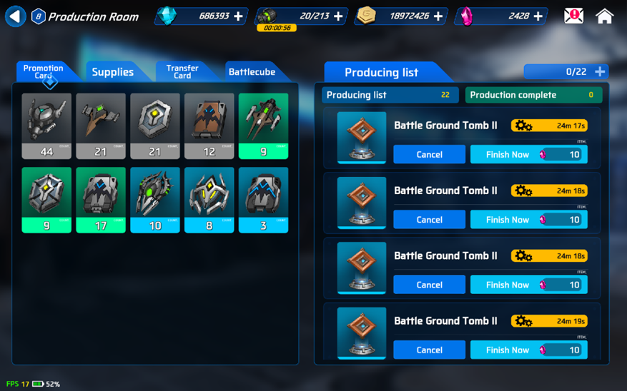
Task: Expand production slots with 0/22 plus
Action: [x=600, y=71]
